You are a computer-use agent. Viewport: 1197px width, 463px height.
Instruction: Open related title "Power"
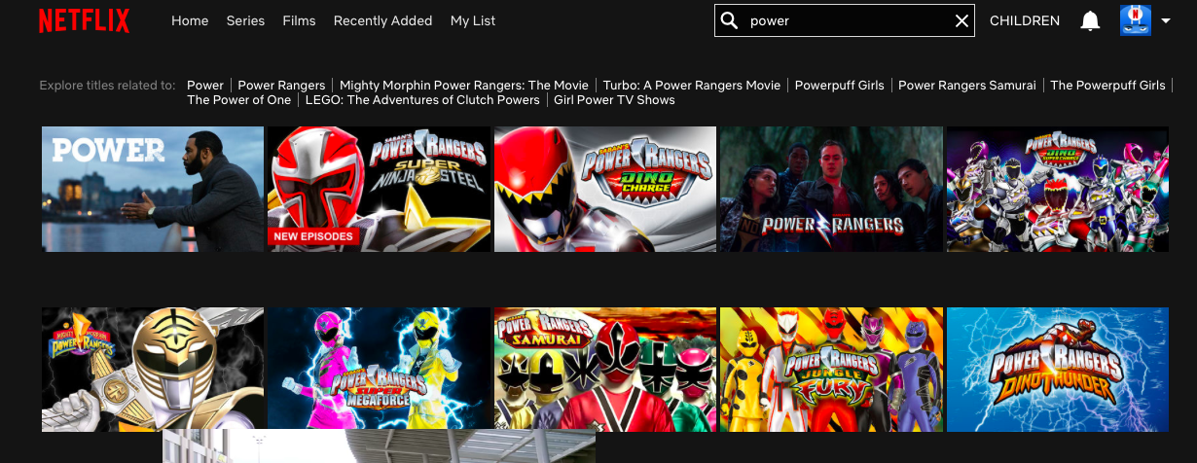pos(205,86)
